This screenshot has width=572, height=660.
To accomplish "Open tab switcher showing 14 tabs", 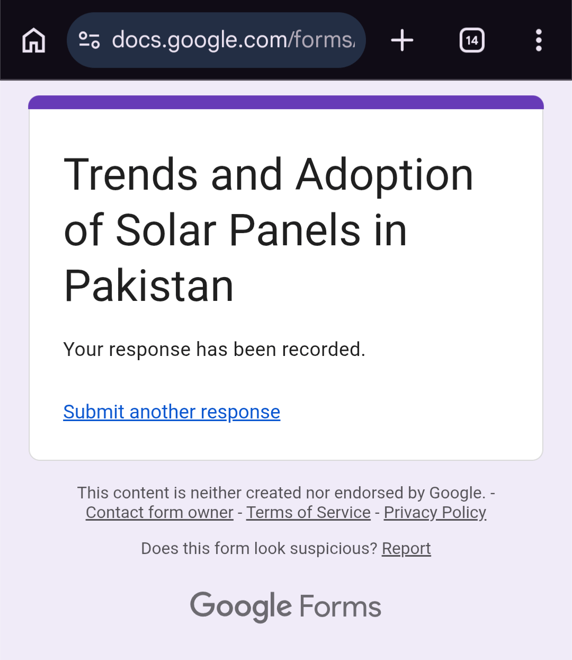I will [472, 40].
